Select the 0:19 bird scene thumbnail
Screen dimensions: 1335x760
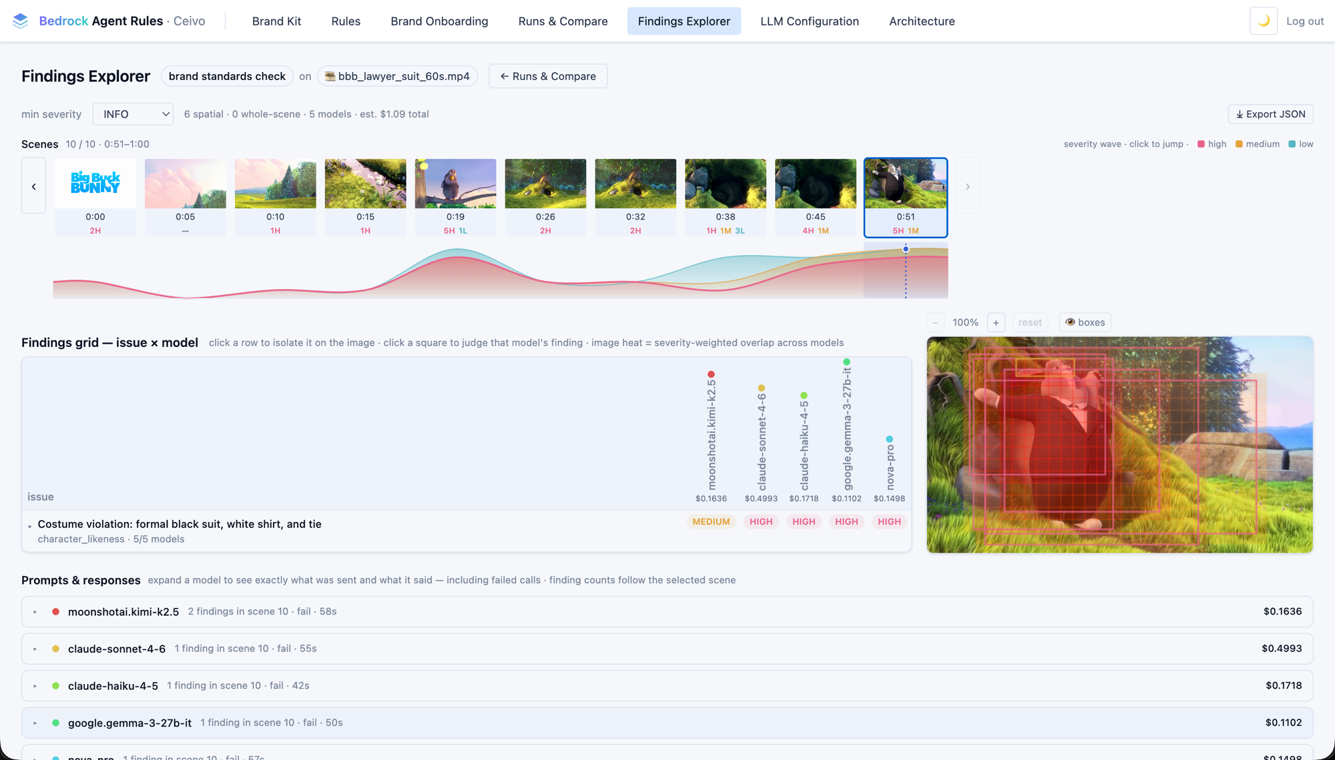(x=455, y=198)
